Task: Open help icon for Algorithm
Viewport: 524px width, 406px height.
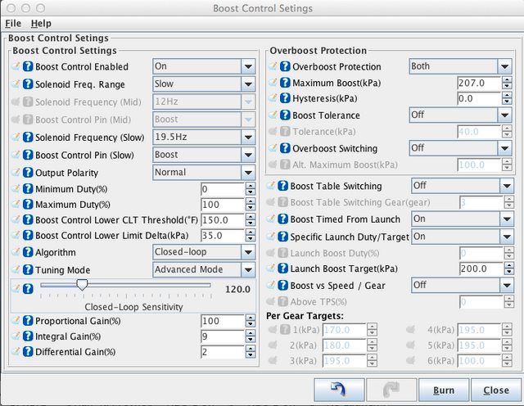Action: click(28, 252)
